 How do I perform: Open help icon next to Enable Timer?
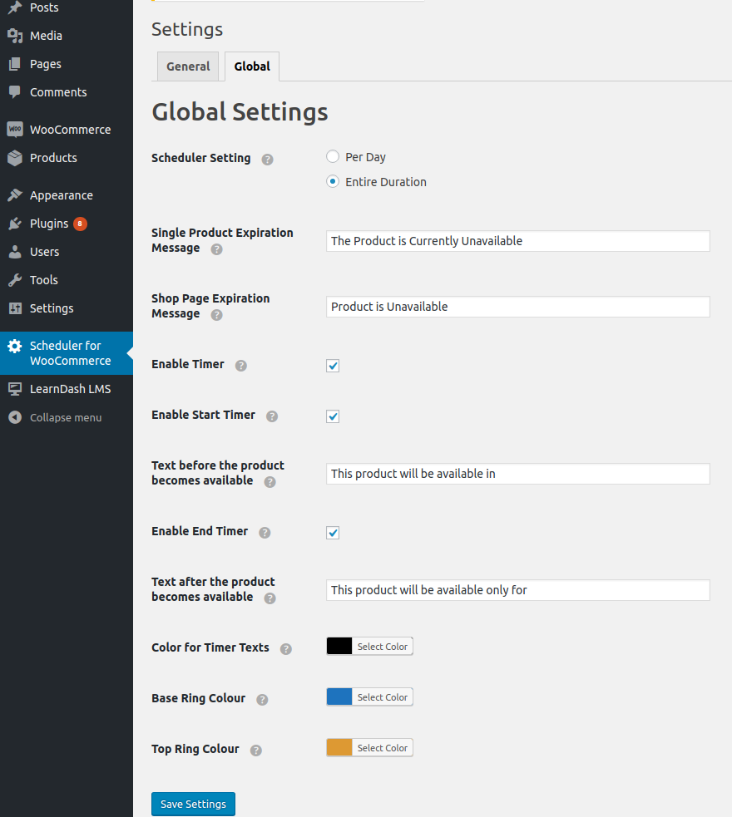coord(241,365)
